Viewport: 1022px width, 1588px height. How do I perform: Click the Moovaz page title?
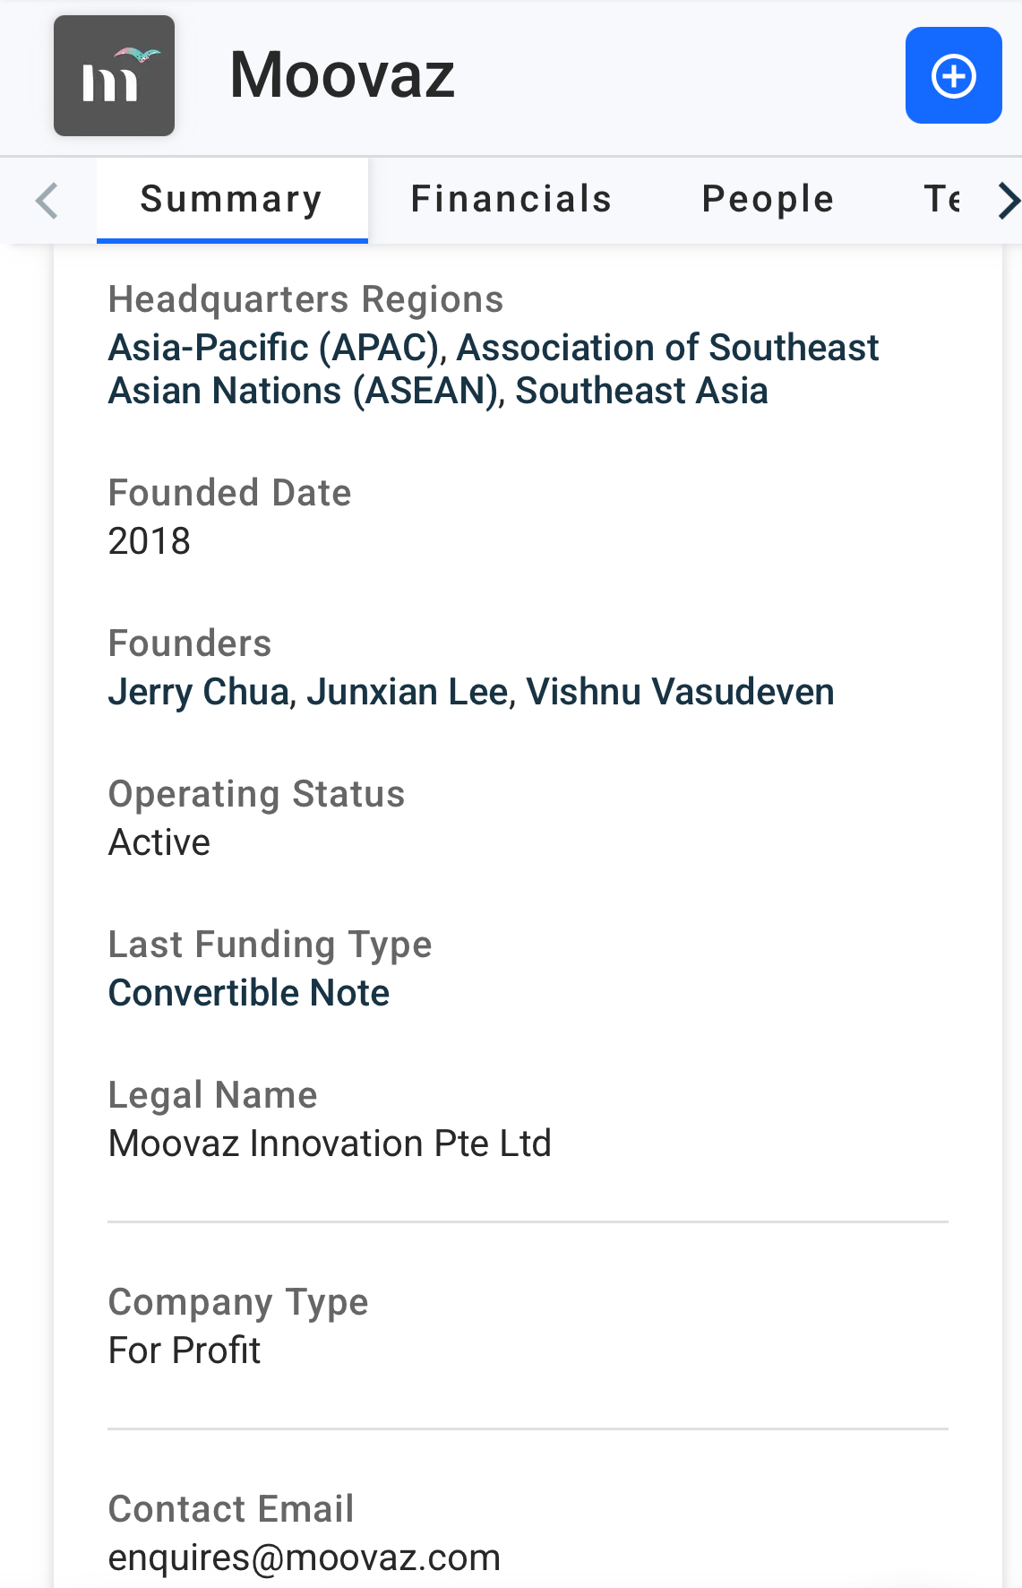(342, 75)
